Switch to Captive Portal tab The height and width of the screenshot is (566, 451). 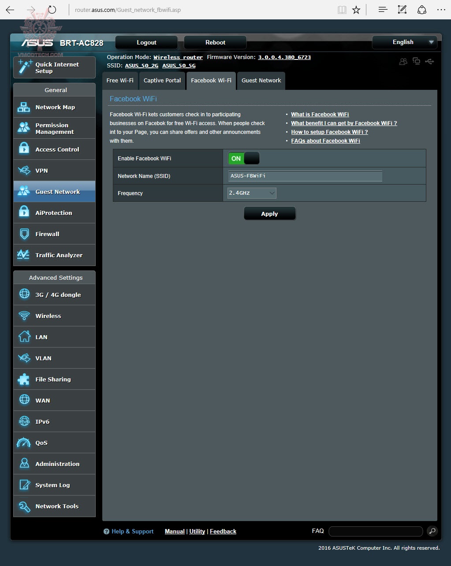(x=162, y=81)
